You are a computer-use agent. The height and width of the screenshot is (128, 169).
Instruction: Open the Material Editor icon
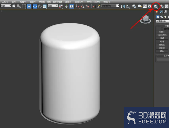tap(156, 7)
